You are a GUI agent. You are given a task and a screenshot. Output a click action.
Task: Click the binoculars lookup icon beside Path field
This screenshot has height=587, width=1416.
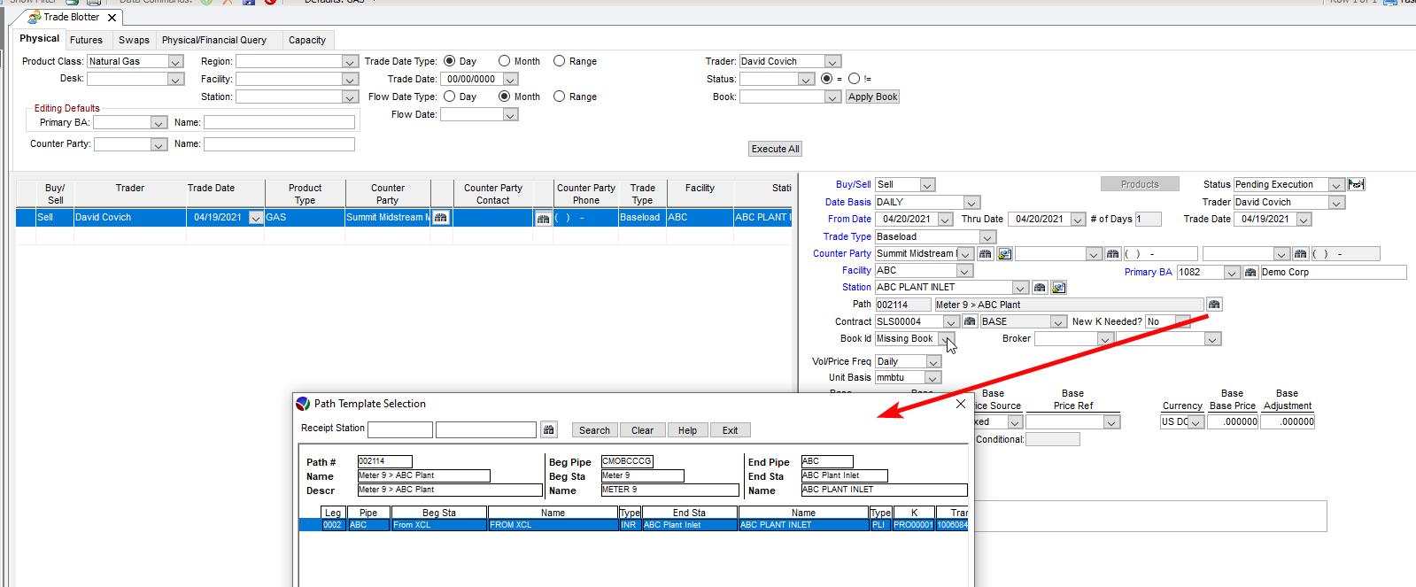click(x=1214, y=305)
